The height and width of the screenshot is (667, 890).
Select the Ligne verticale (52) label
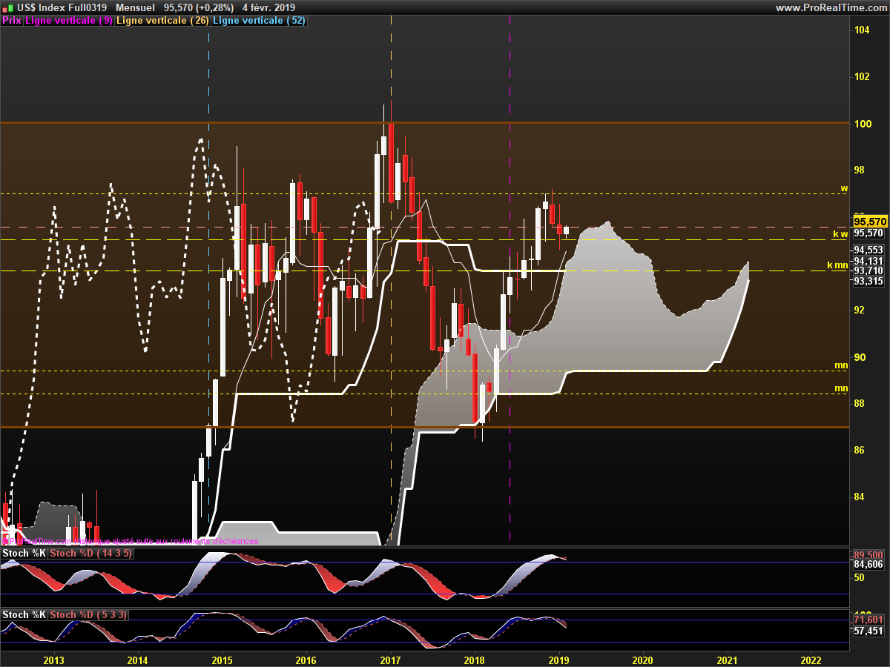tap(259, 21)
